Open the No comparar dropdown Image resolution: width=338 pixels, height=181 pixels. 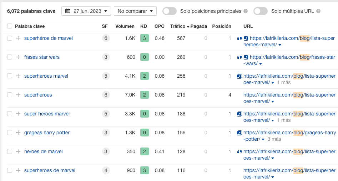point(135,11)
